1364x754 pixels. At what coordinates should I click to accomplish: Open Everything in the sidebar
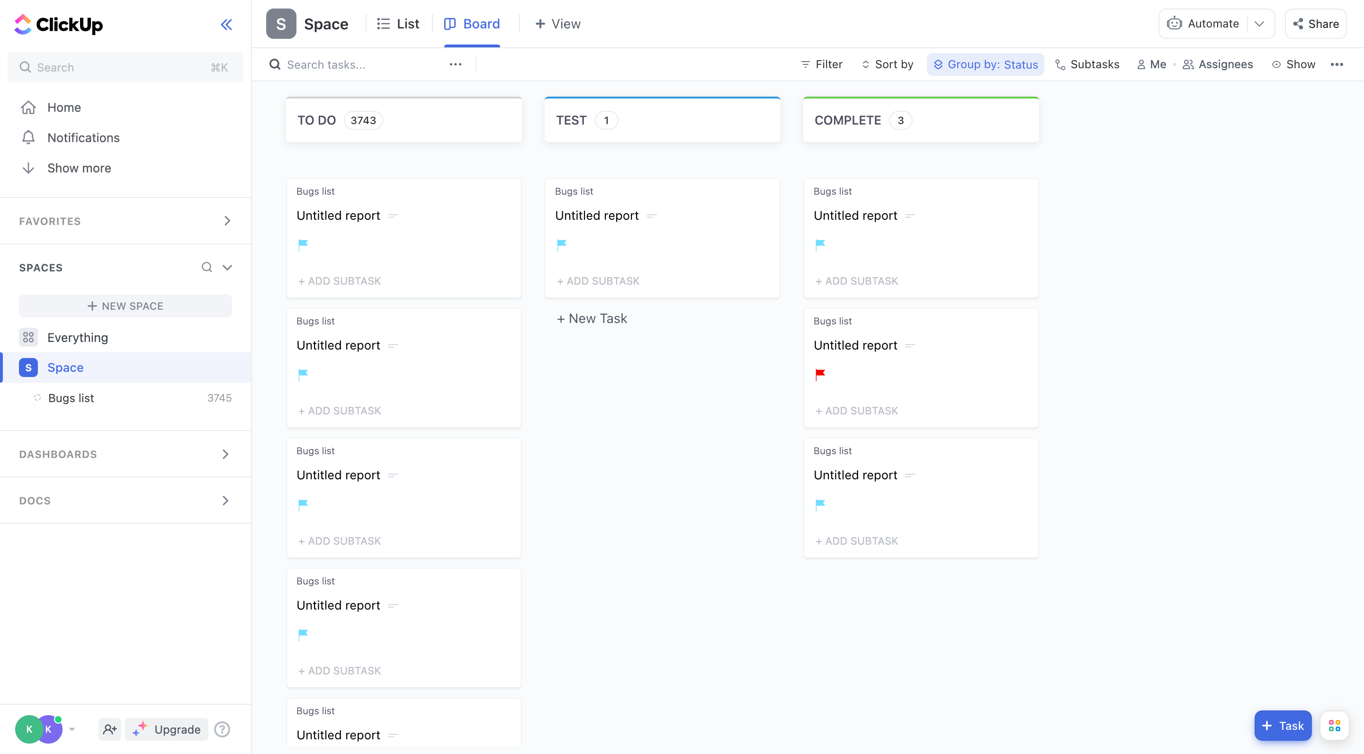coord(77,337)
